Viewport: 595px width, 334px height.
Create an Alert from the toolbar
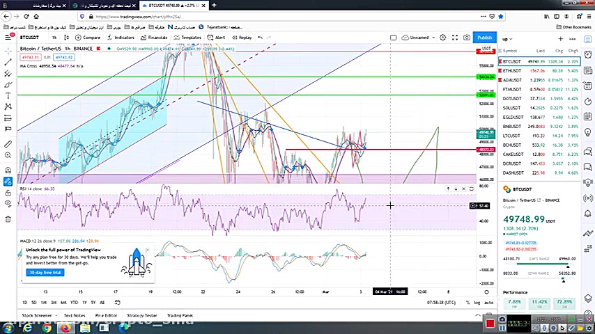click(x=216, y=38)
